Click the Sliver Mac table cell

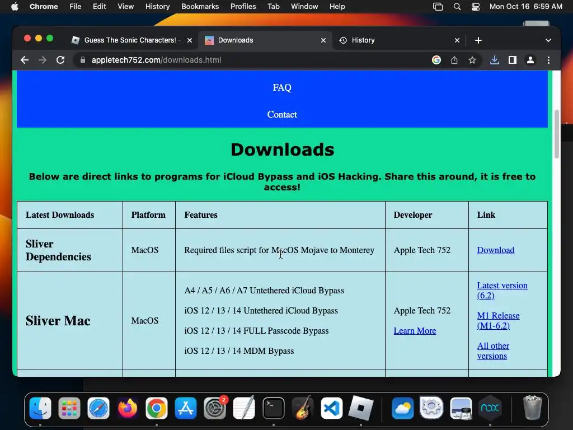point(70,321)
